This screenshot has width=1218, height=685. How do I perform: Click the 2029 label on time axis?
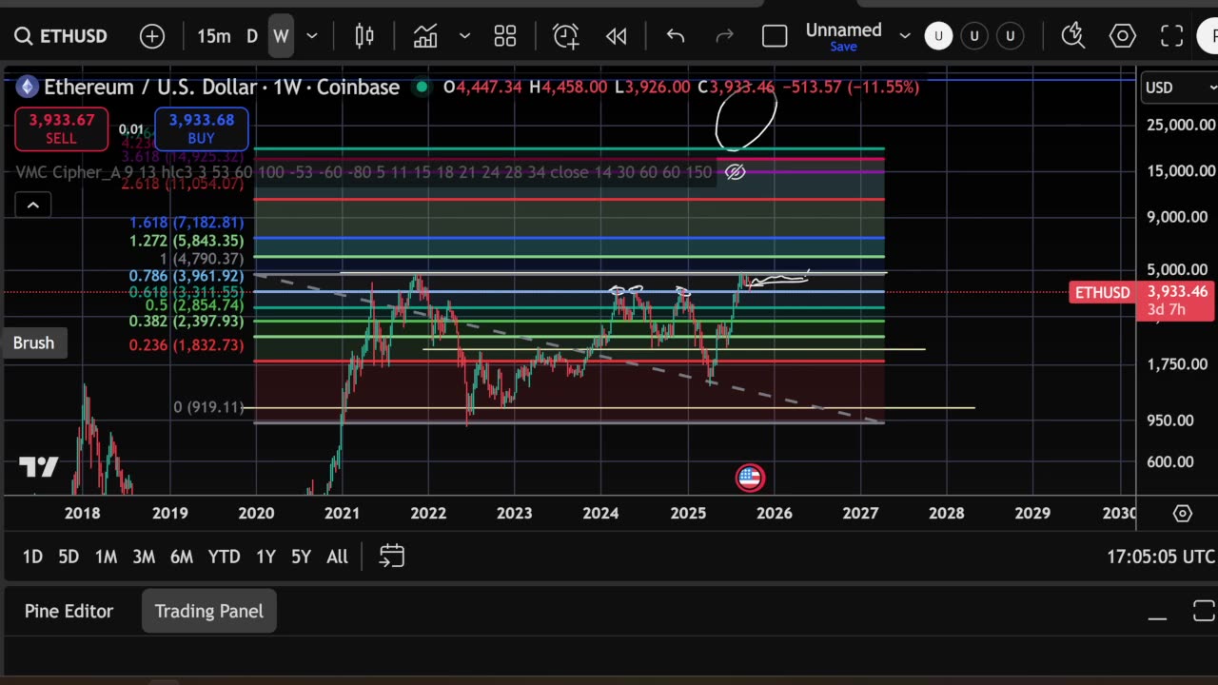click(1032, 513)
